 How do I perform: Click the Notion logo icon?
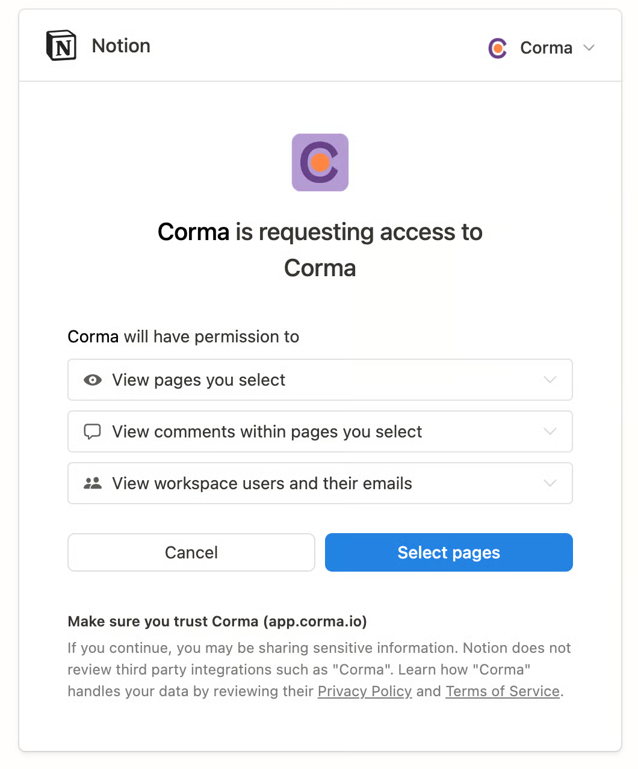tap(61, 46)
